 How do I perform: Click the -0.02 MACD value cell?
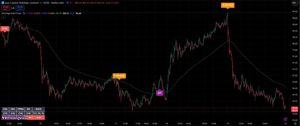pos(38,118)
